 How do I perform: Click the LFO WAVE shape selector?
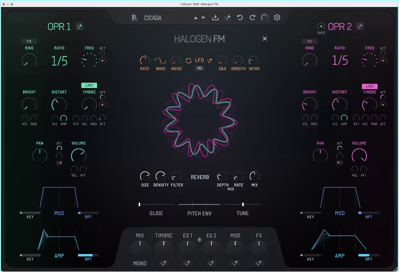pyautogui.click(x=161, y=60)
